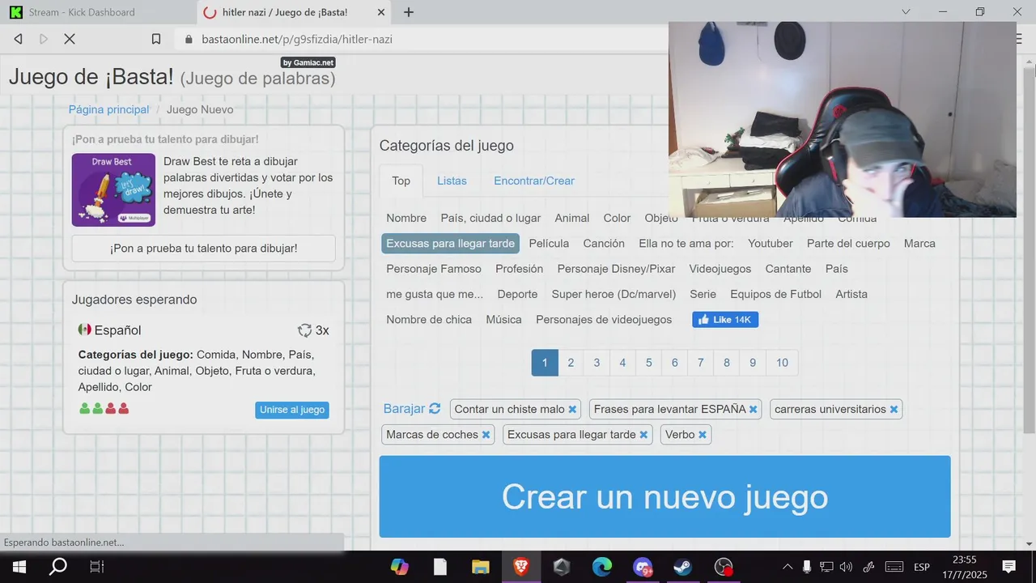
Task: Toggle the 'Animal' category
Action: 572,219
